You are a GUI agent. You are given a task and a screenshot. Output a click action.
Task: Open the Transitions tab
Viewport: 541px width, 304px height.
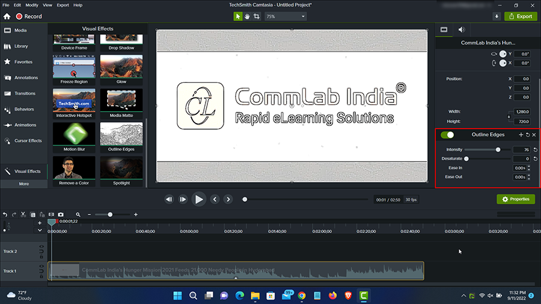pyautogui.click(x=23, y=93)
